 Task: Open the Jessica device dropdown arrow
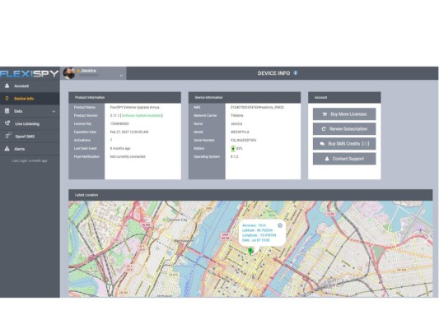(121, 76)
